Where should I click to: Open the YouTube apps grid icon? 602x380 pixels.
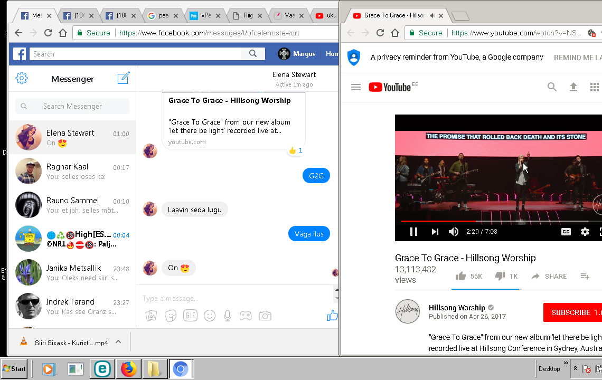click(x=594, y=87)
